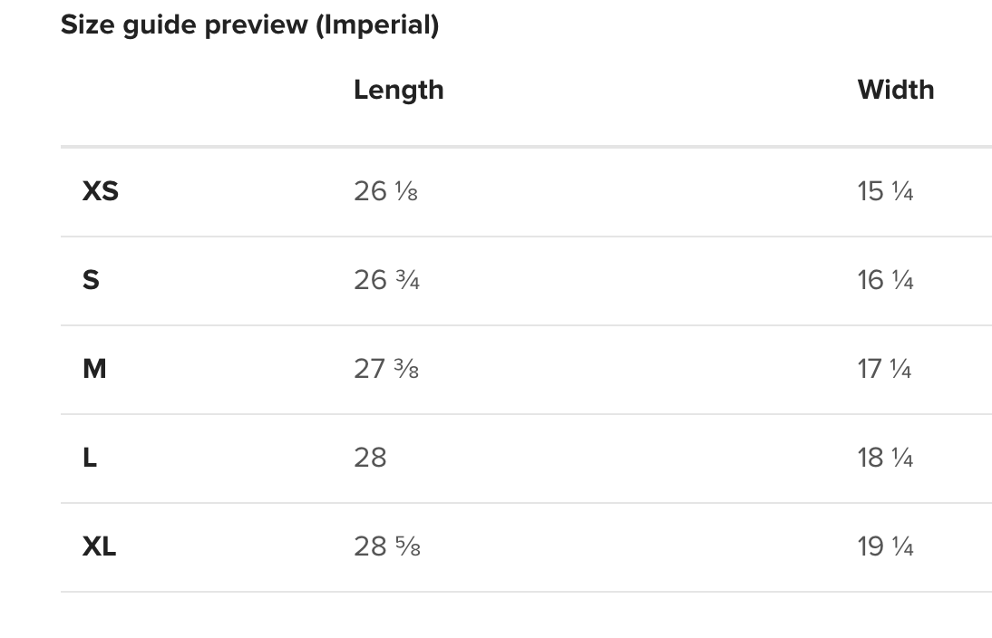Click the word "(Imperial)" in the heading
The height and width of the screenshot is (638, 992).
[x=377, y=25]
